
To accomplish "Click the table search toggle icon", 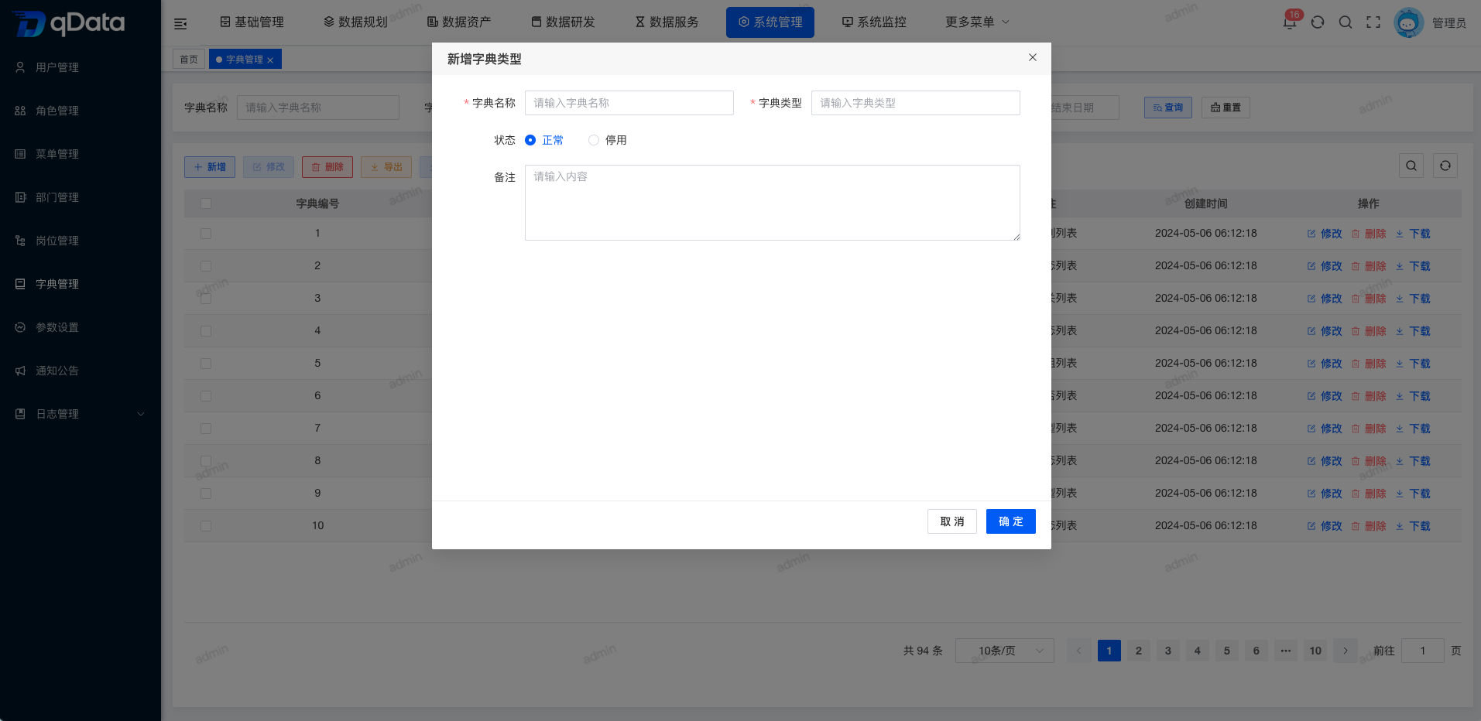I will [1411, 166].
